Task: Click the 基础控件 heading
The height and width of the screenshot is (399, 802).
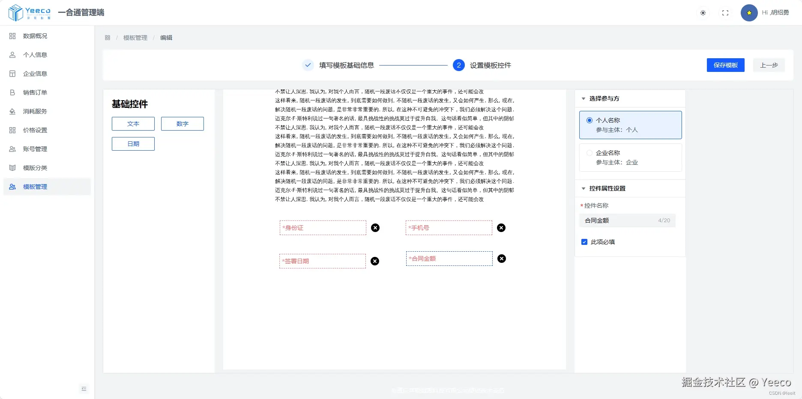Action: [130, 104]
